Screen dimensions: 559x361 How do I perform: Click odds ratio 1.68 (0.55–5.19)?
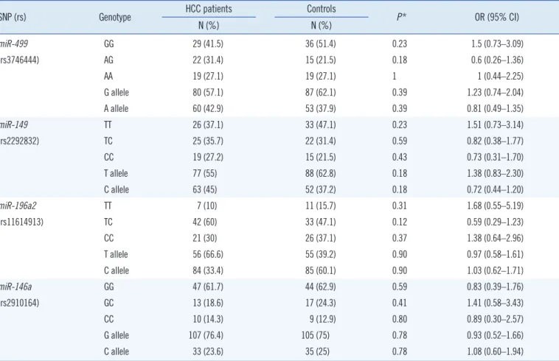click(x=496, y=206)
